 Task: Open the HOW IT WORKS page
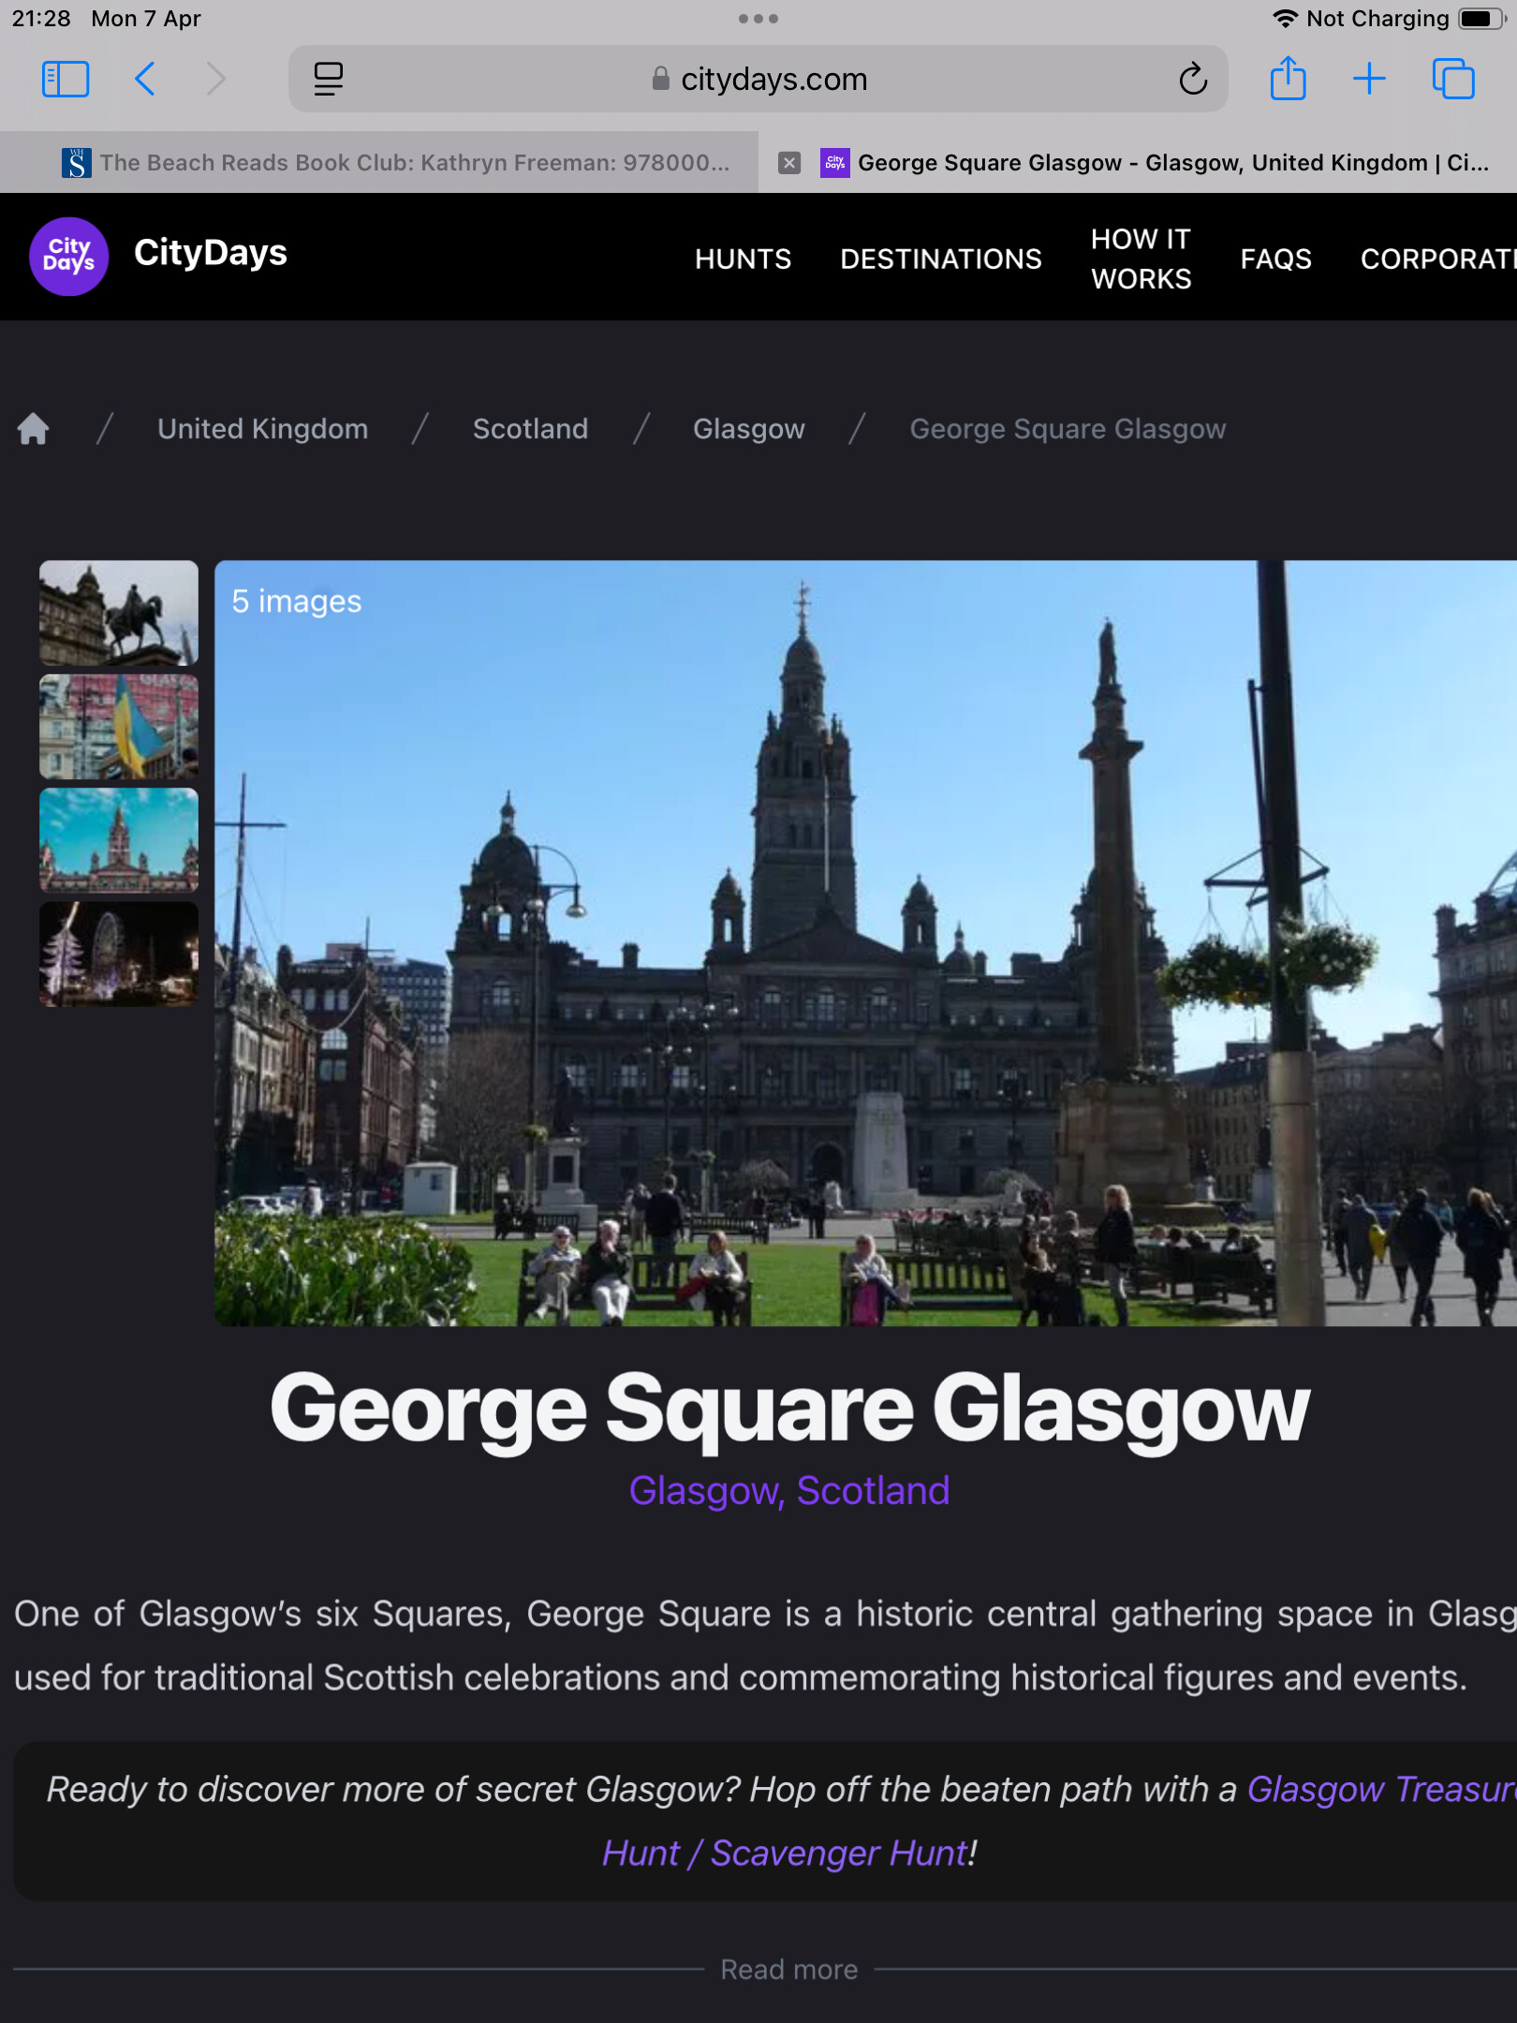click(x=1141, y=258)
